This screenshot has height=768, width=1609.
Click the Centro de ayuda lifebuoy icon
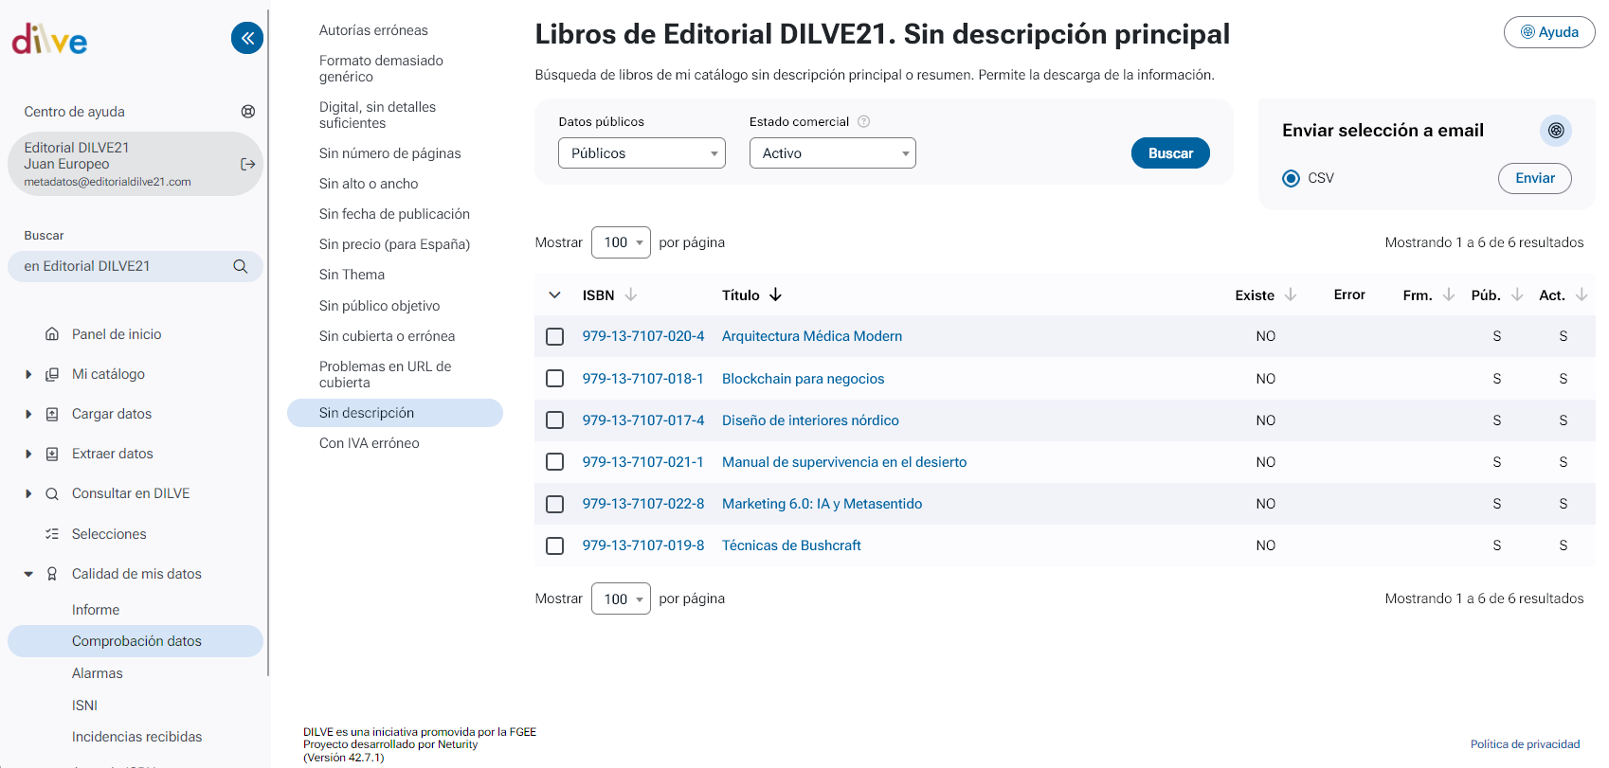tap(248, 112)
